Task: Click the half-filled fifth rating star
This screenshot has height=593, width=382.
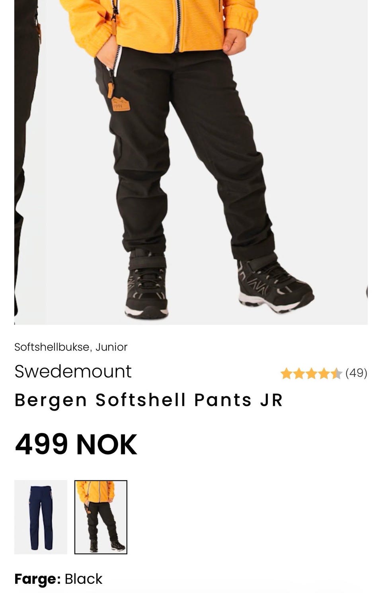Action: [336, 374]
